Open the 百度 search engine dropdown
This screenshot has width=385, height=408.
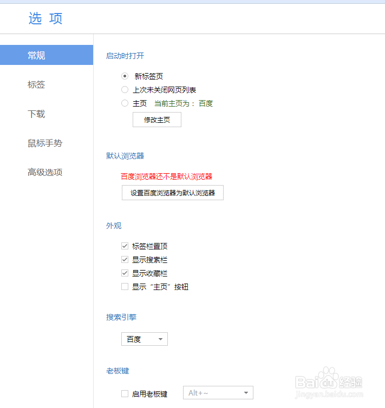coord(145,339)
